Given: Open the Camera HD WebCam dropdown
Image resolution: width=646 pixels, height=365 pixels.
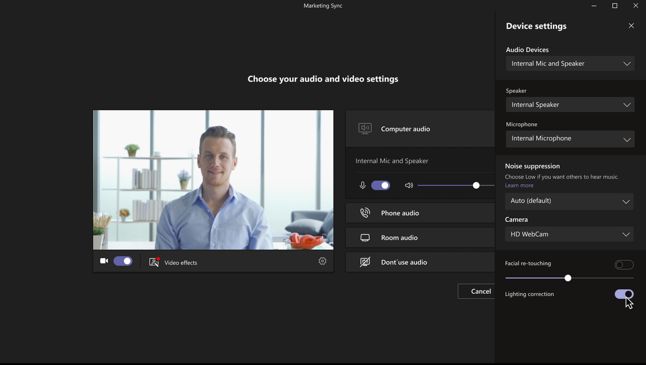Looking at the screenshot, I should tap(569, 234).
